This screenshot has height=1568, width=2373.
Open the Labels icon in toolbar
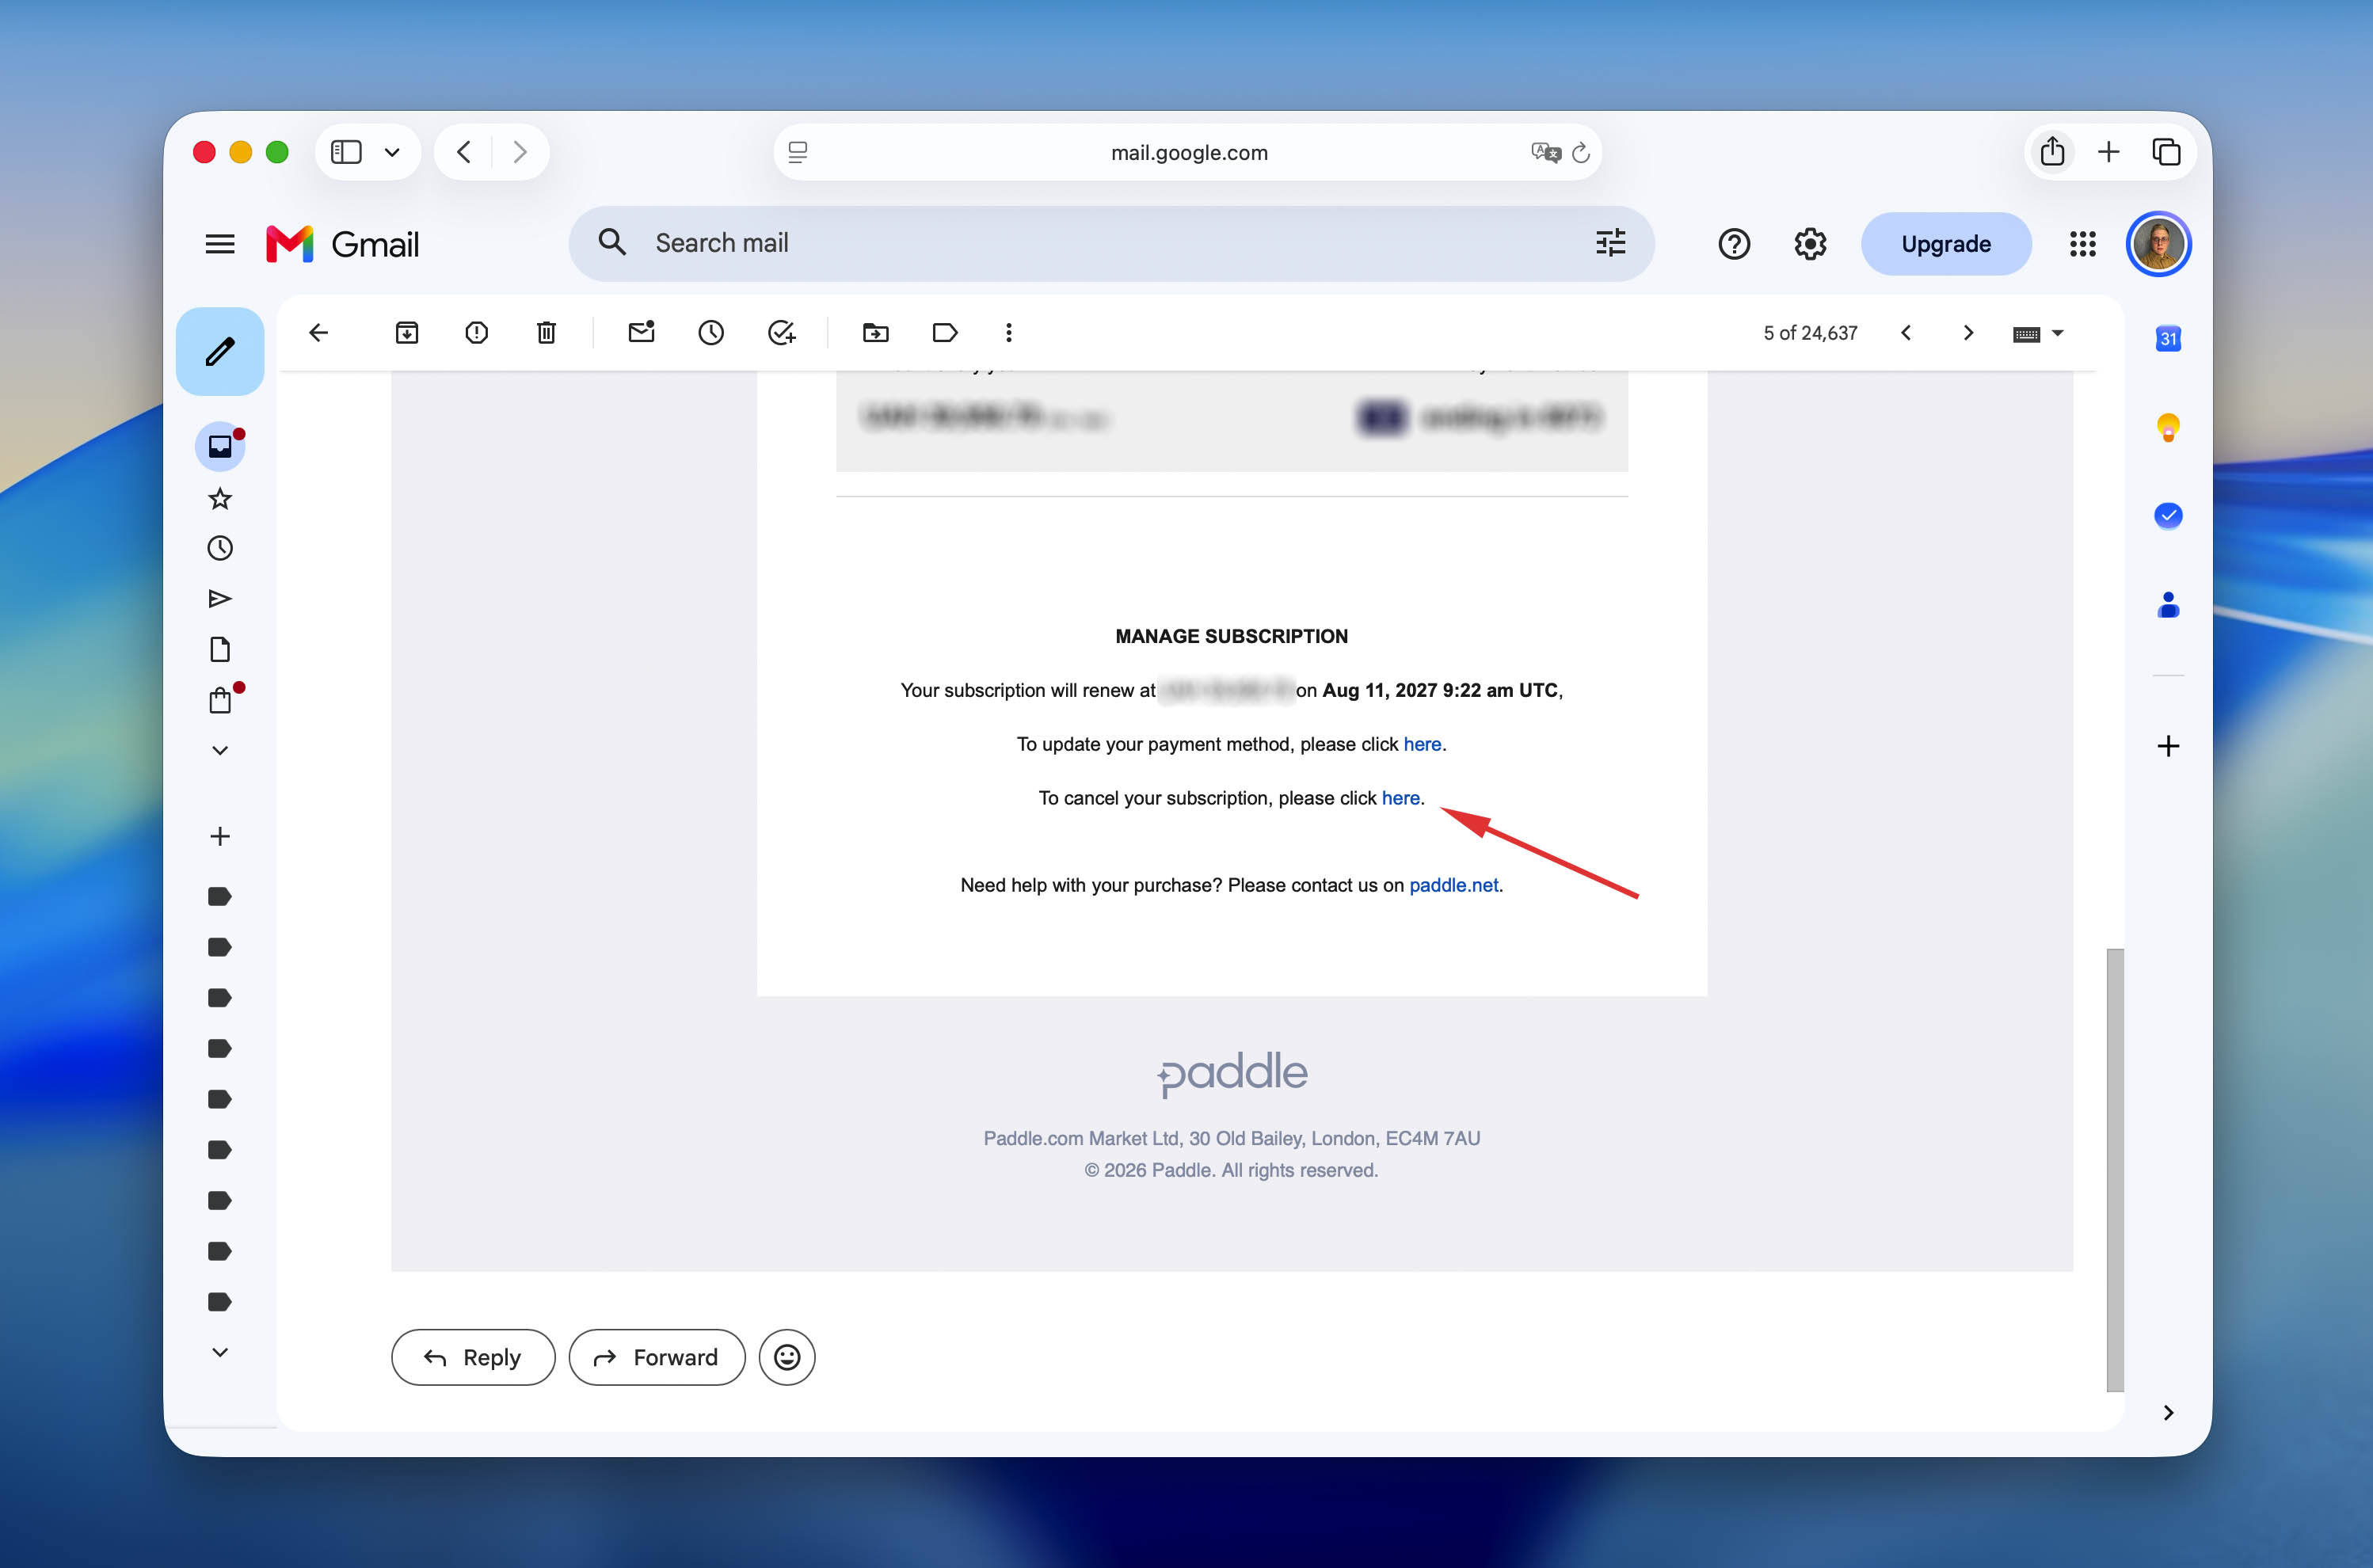coord(945,333)
